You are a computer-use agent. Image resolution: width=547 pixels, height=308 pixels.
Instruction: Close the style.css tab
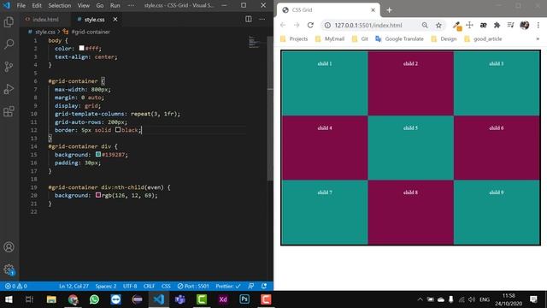pyautogui.click(x=115, y=19)
